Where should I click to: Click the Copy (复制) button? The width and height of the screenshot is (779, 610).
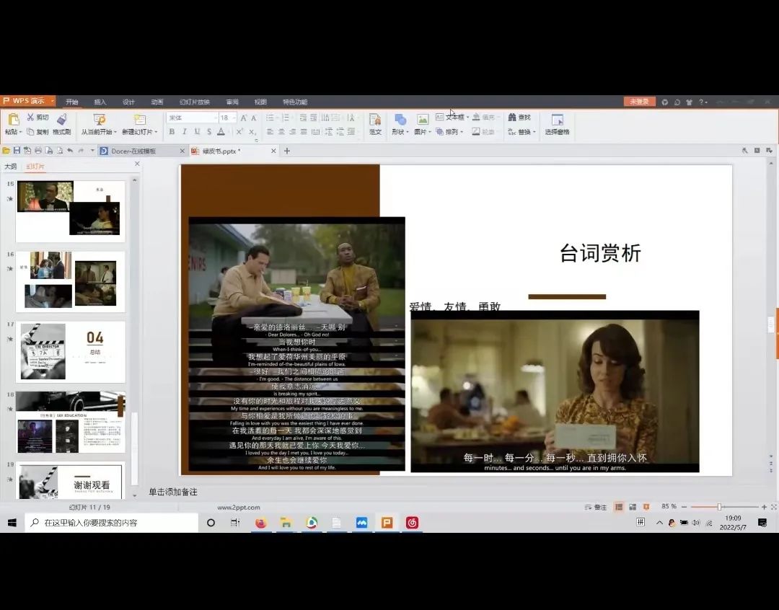tap(38, 132)
